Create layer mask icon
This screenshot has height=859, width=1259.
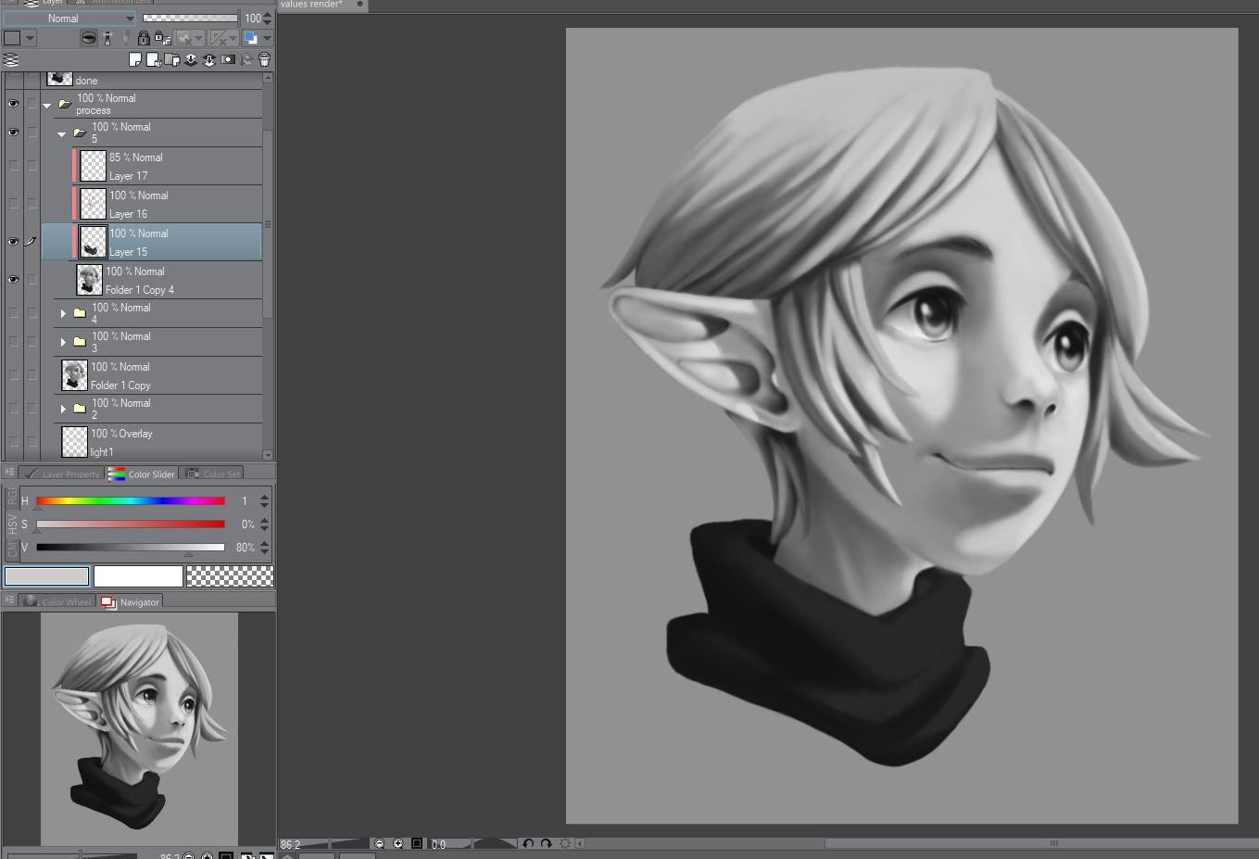[x=228, y=60]
